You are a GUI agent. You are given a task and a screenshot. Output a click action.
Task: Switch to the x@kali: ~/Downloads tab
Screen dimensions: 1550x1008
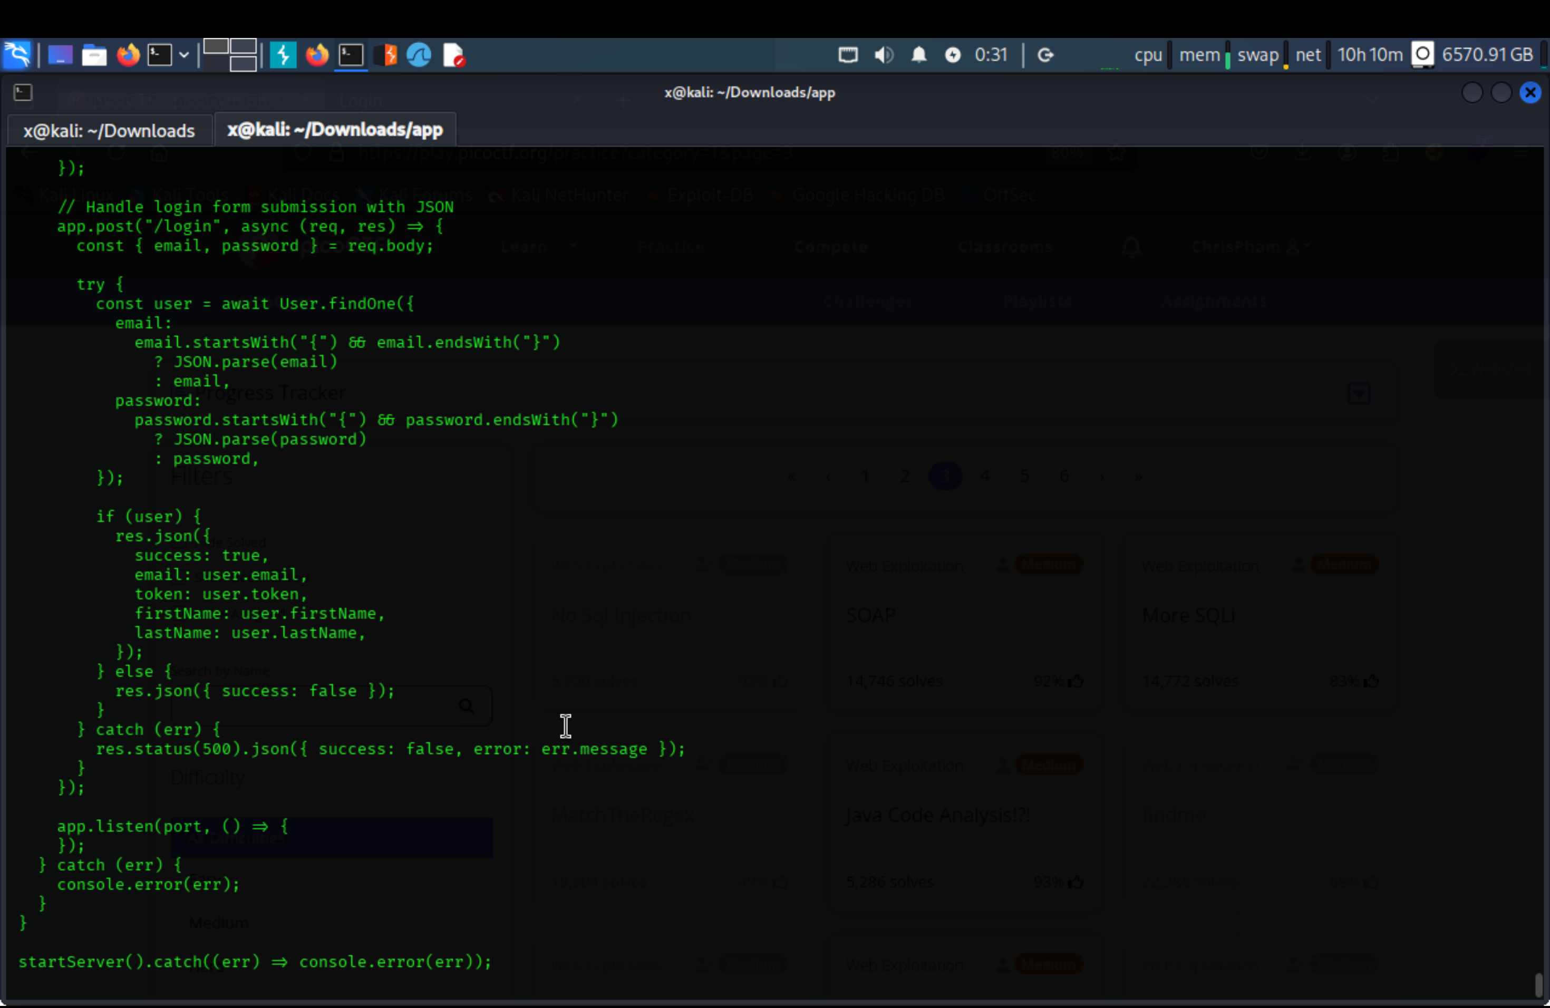tap(110, 131)
